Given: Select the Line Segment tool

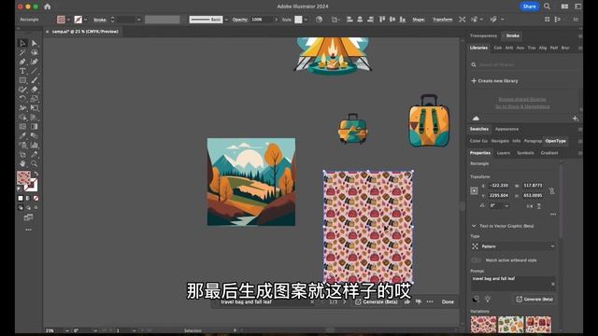Looking at the screenshot, I should click(x=35, y=71).
